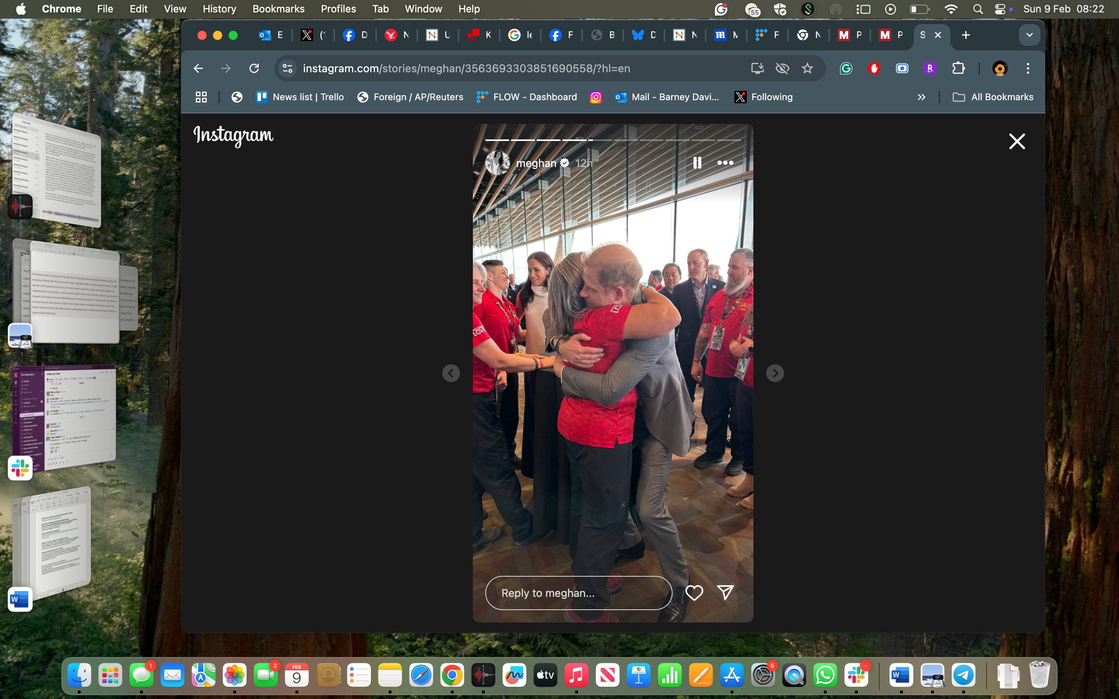Send story via Direct Message
The height and width of the screenshot is (699, 1119).
(x=725, y=592)
